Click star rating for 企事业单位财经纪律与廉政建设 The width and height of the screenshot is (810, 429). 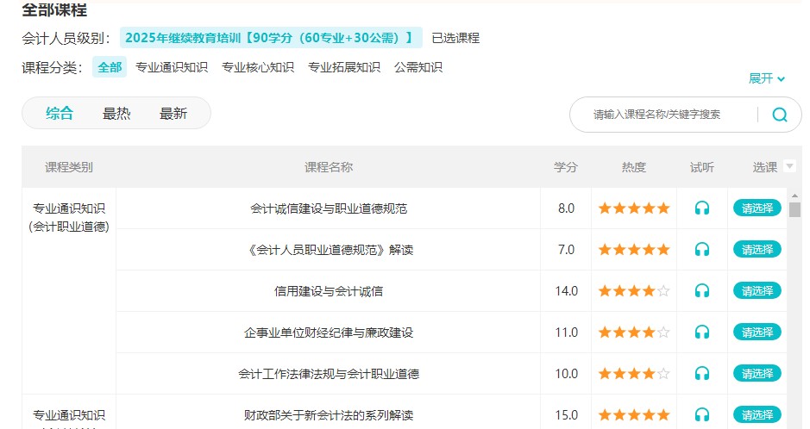[x=634, y=332]
